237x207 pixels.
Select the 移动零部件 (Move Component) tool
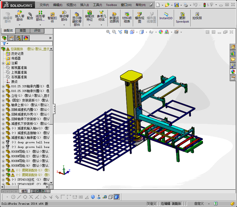click(x=64, y=16)
